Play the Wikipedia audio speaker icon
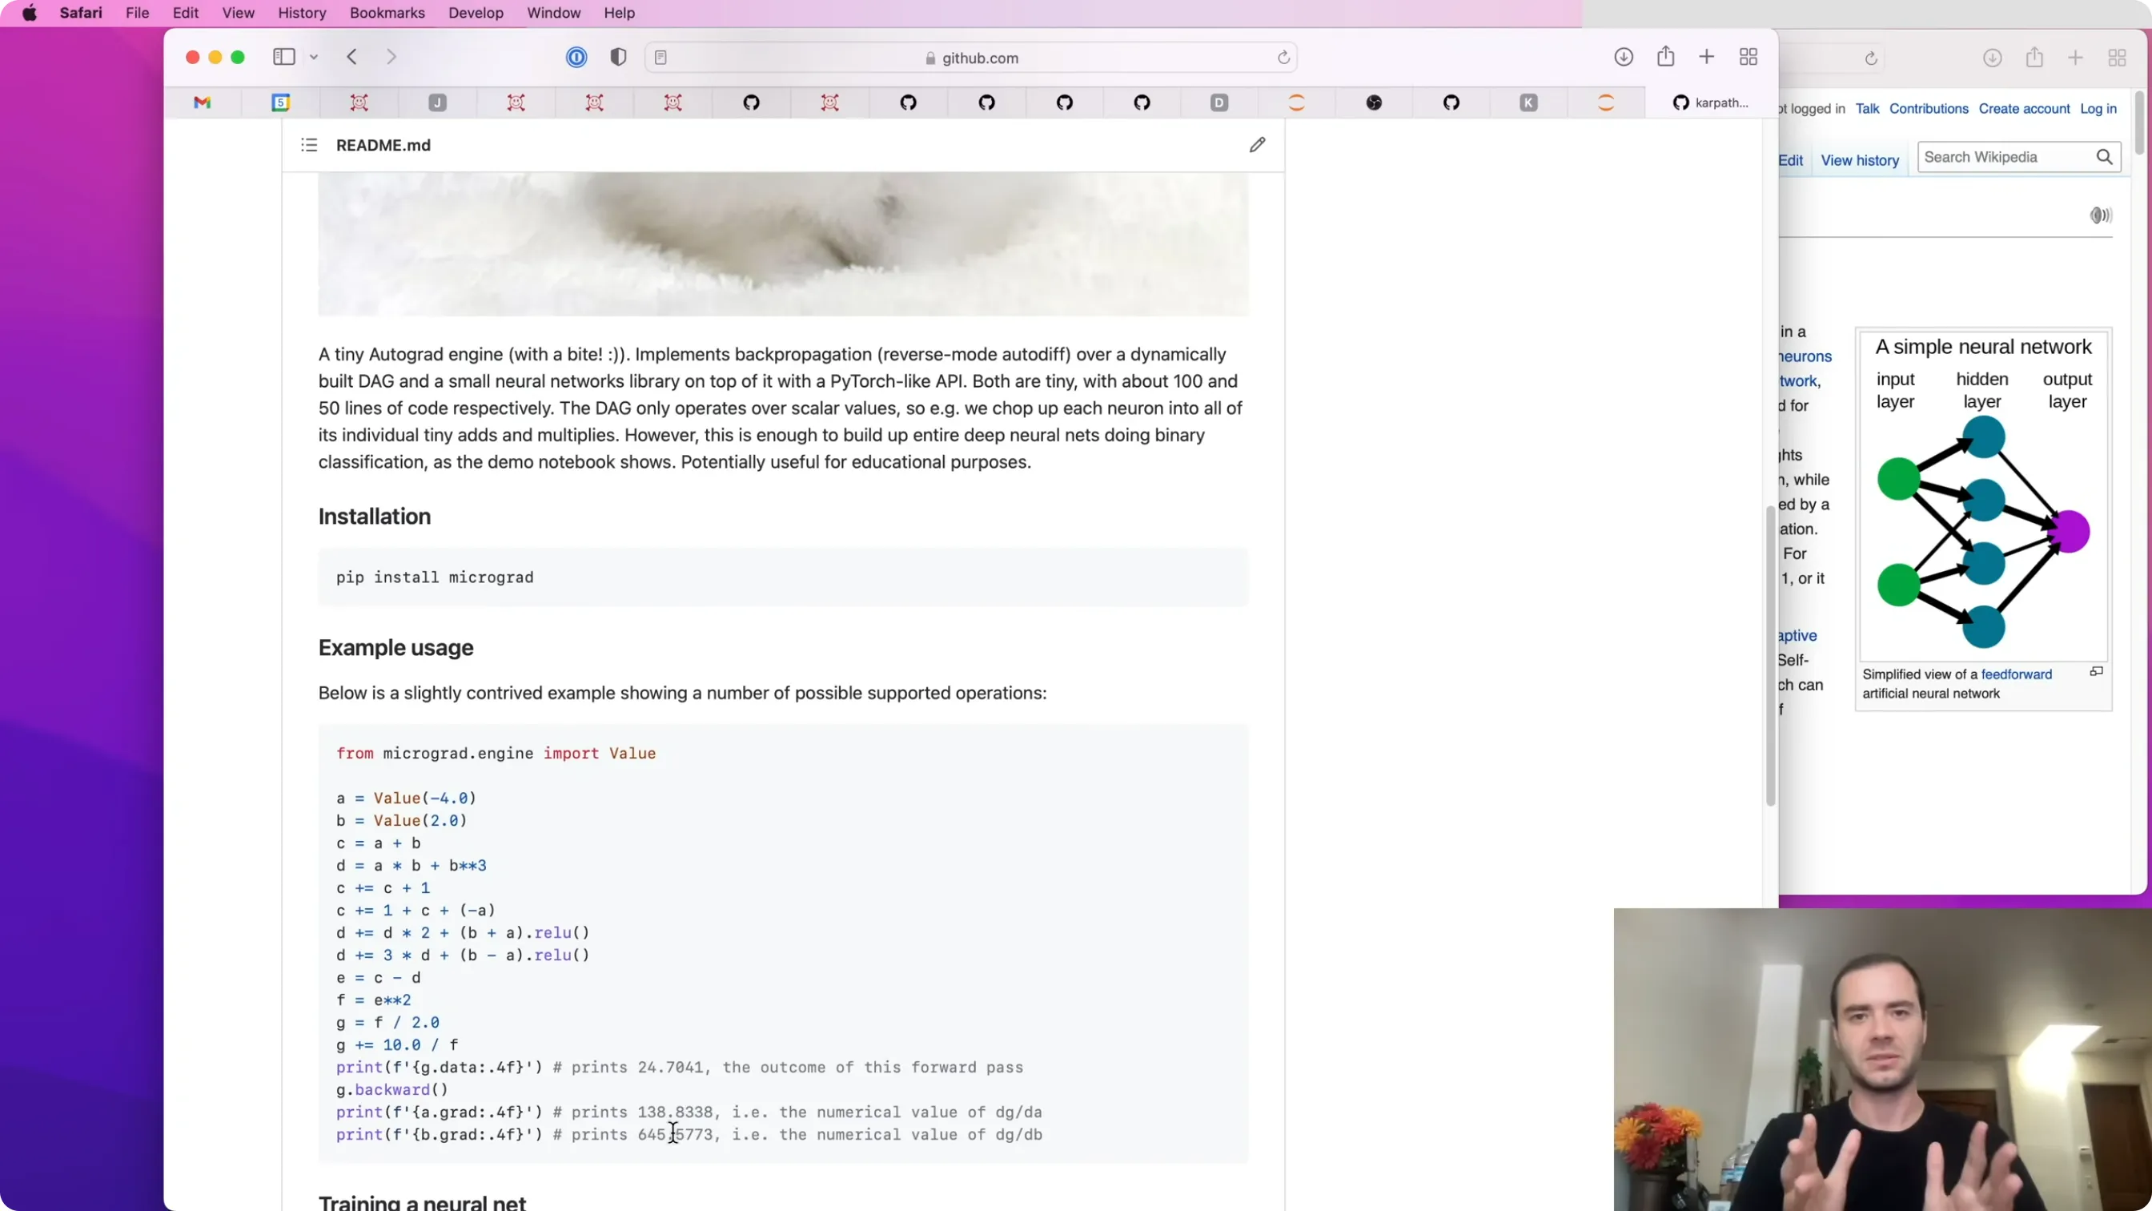The width and height of the screenshot is (2152, 1211). [2100, 215]
